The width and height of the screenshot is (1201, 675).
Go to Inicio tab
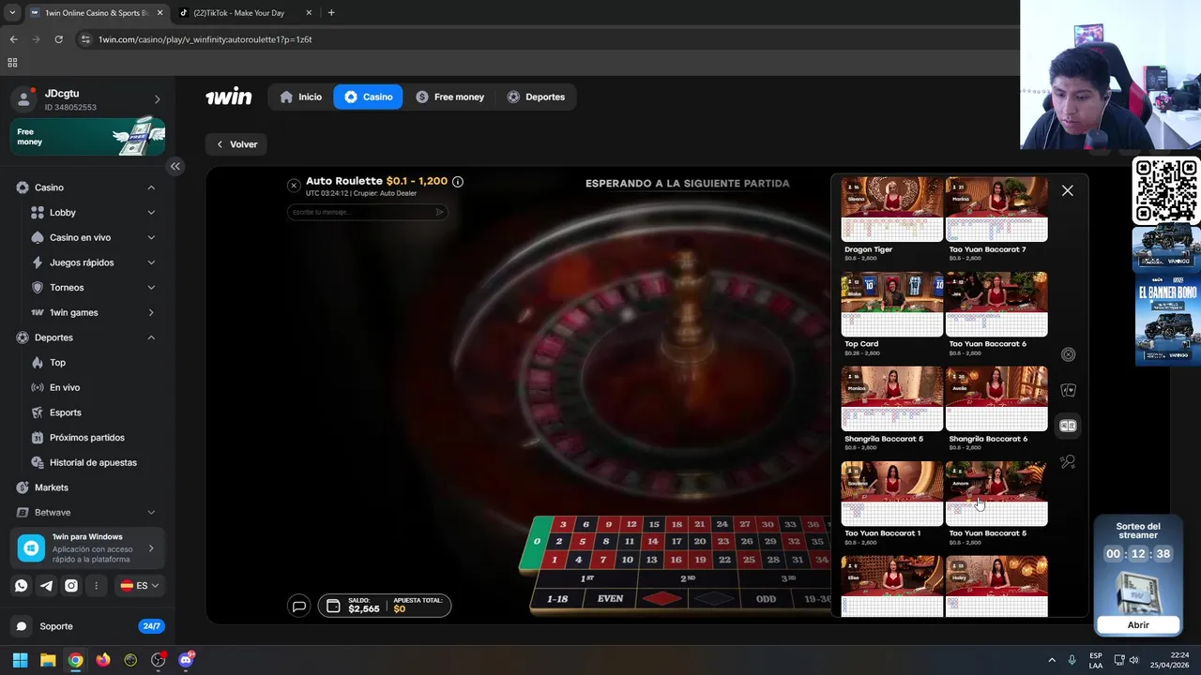tap(300, 97)
